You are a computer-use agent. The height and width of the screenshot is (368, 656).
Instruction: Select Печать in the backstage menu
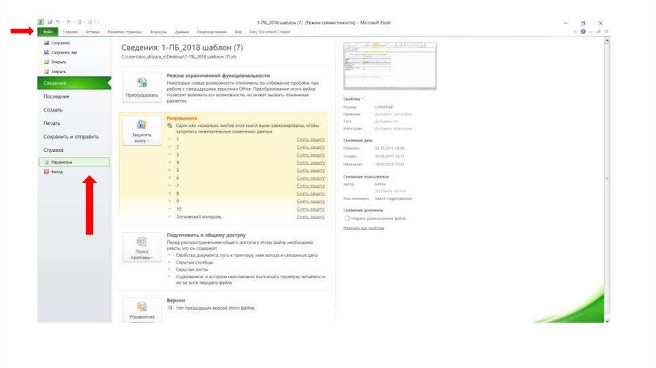52,124
